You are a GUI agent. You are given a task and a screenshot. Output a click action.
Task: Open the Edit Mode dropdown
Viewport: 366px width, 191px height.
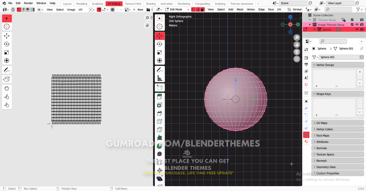tap(177, 9)
